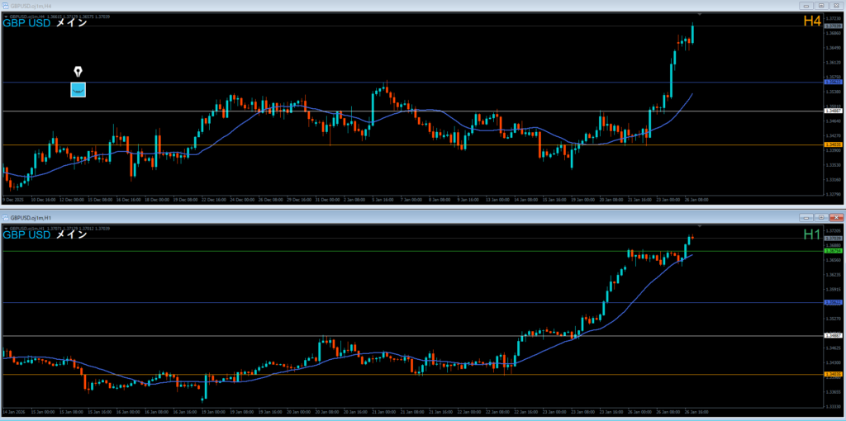
Task: Select the orange 1.34035 price tag on H1 scale
Action: [834, 374]
